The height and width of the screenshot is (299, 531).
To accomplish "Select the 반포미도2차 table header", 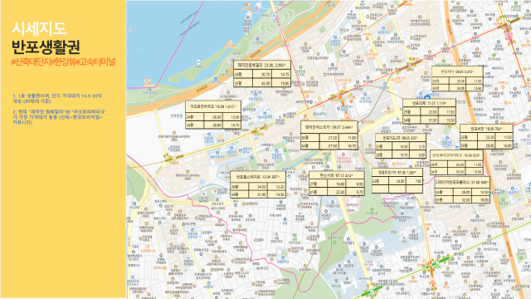I will [400, 138].
